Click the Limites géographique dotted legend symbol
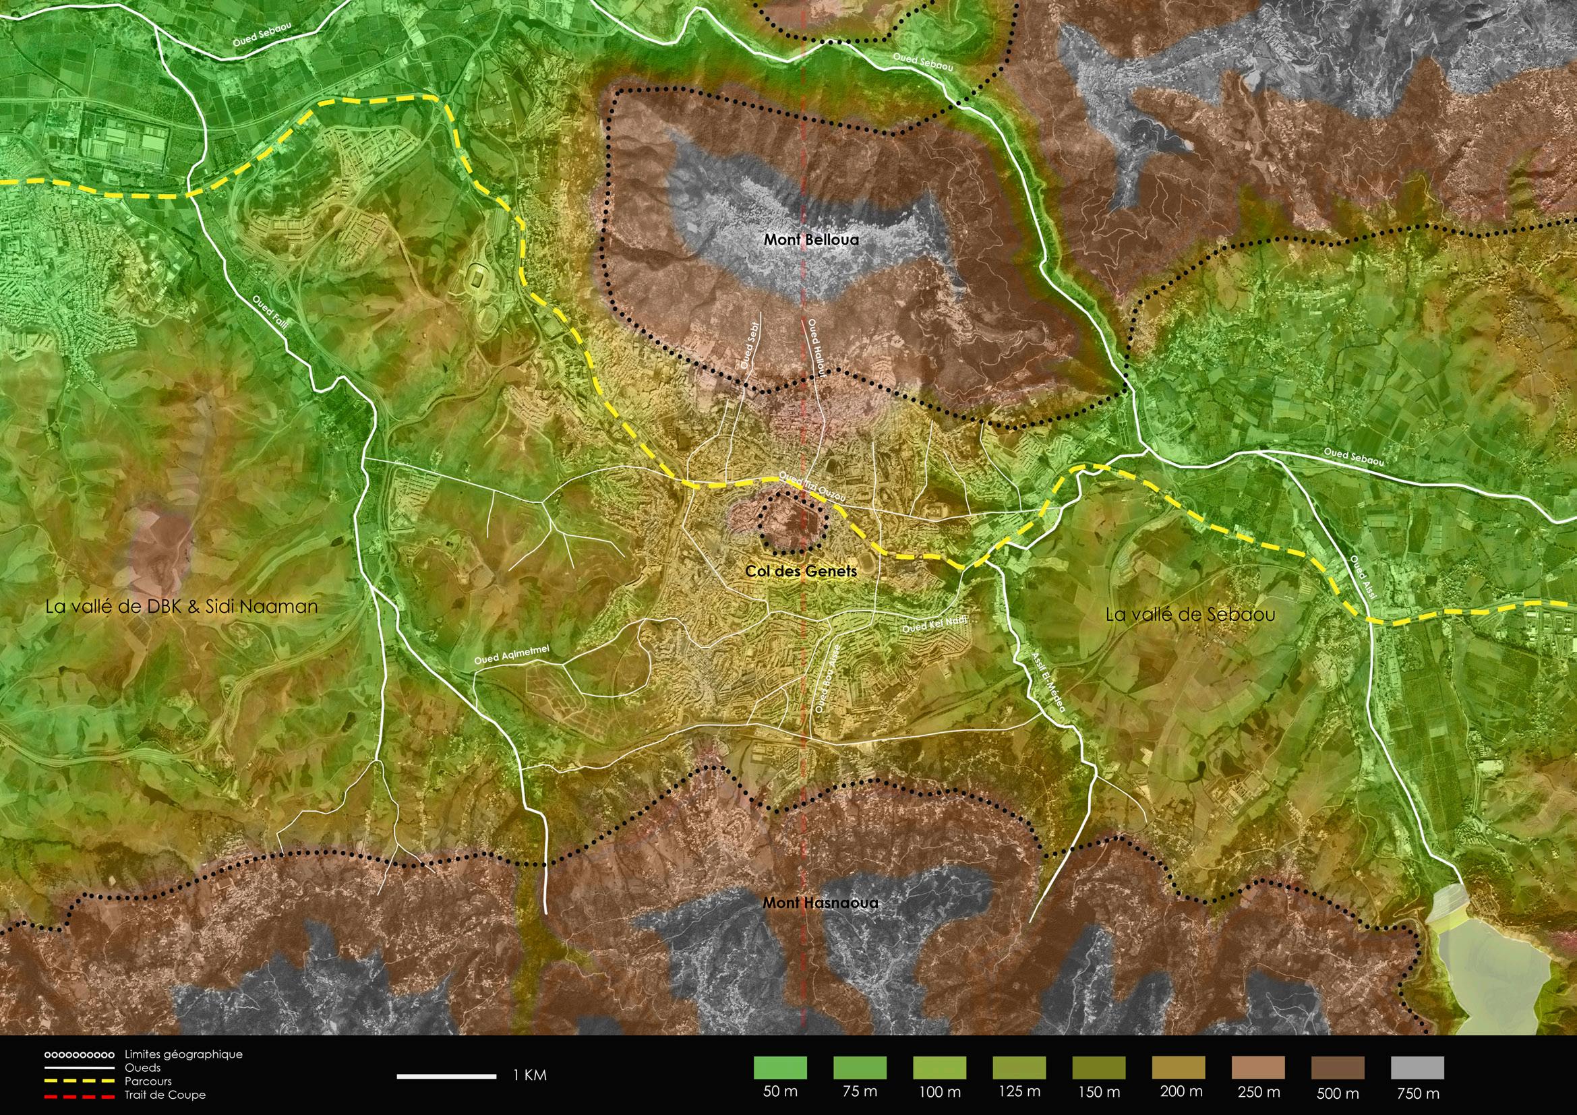The width and height of the screenshot is (1577, 1115). [80, 1054]
